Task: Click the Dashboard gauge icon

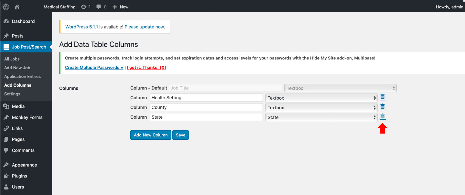Action: tap(6, 21)
